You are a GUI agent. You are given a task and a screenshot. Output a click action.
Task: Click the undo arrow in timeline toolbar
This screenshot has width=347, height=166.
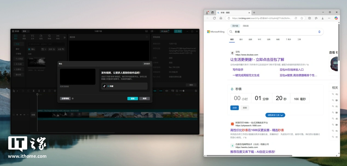click(x=23, y=91)
